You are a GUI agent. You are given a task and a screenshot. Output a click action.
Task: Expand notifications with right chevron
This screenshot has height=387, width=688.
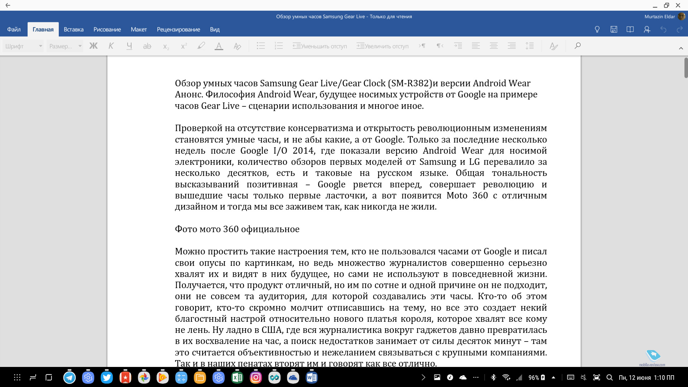click(x=423, y=377)
